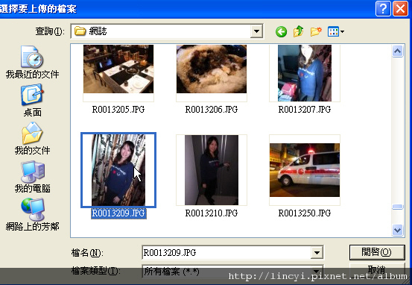
Task: Open the View menu icon
Action: click(x=336, y=32)
